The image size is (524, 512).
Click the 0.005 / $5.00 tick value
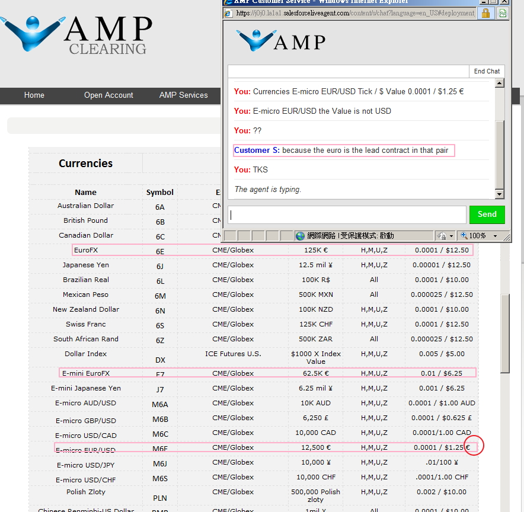(x=442, y=354)
